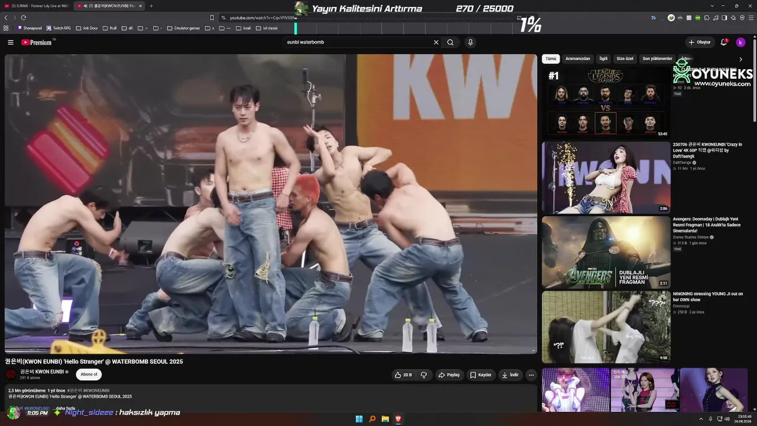757x426 pixels.
Task: Open the account avatar menu
Action: [740, 42]
